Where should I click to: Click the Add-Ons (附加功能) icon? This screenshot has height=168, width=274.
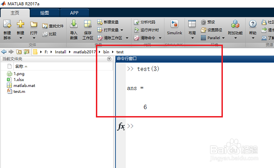coord(235,24)
